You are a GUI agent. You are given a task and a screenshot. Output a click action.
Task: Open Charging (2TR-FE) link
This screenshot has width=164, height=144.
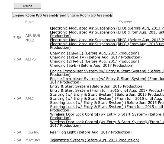(x=94, y=61)
